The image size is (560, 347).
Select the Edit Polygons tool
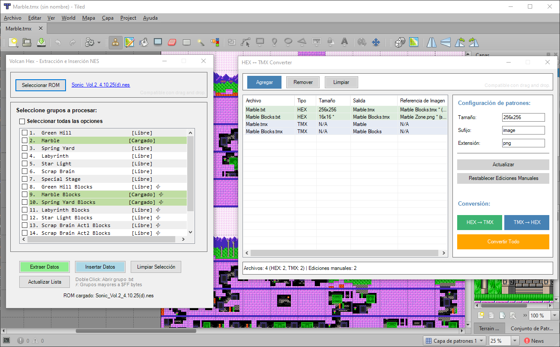(246, 42)
